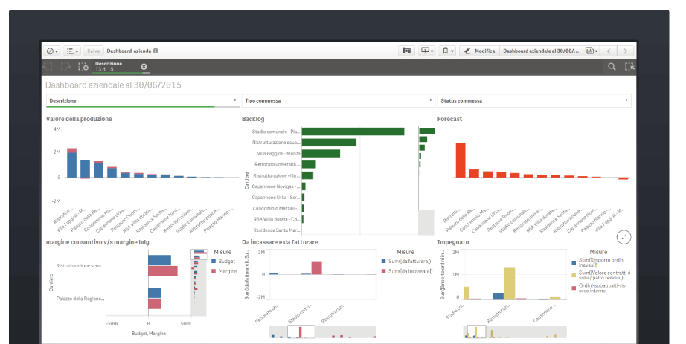This screenshot has width=686, height=344.
Task: Select the Stadio comunale backlog bar
Action: click(353, 132)
